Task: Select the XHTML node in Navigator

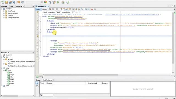Action: 8,86
